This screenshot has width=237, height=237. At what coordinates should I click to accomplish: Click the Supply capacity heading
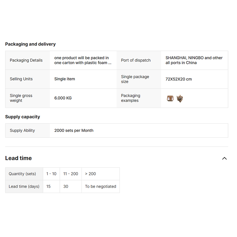23,117
